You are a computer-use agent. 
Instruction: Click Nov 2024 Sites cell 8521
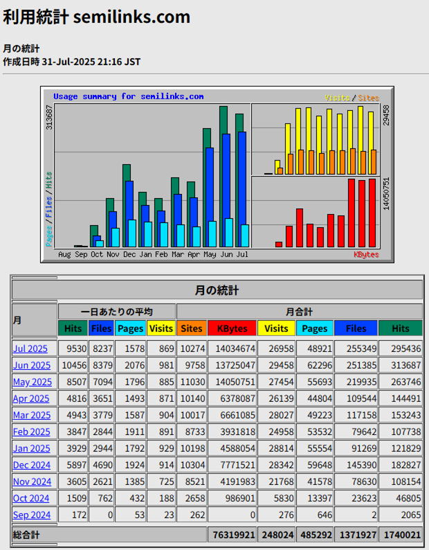(192, 481)
